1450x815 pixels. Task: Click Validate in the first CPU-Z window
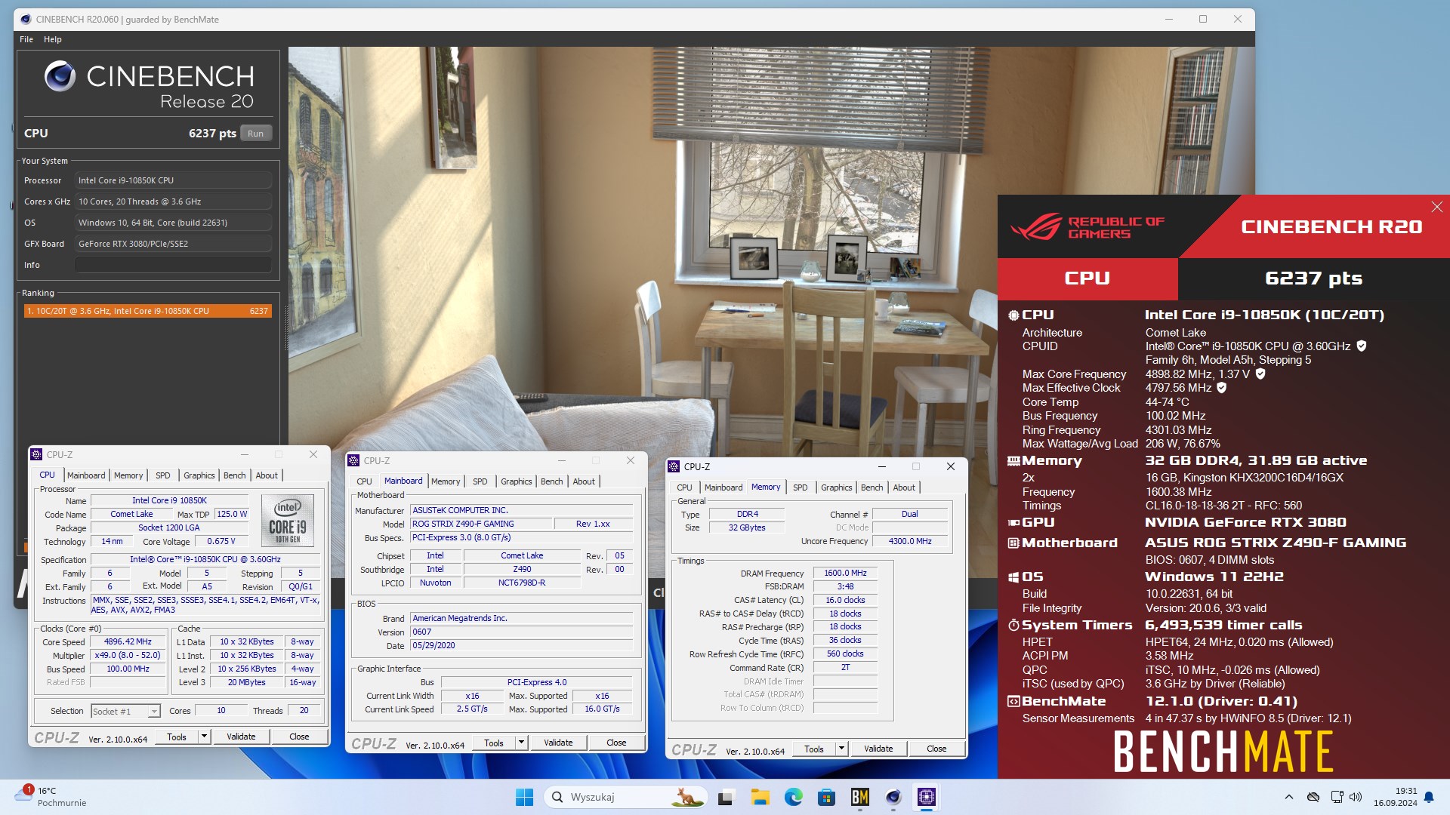241,737
